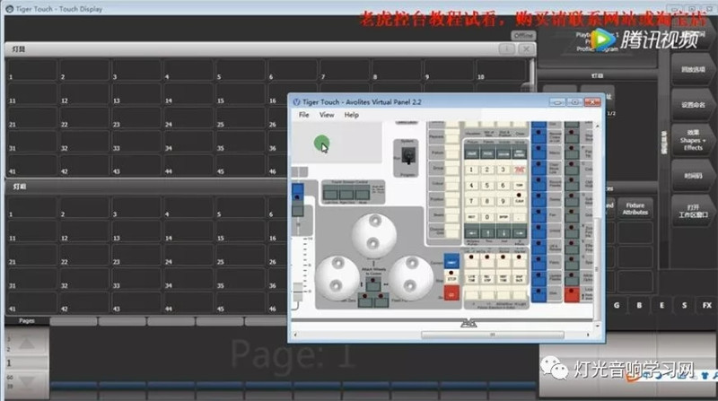The width and height of the screenshot is (718, 401).
Task: Click the page up arrow at bottom left
Action: (x=26, y=344)
